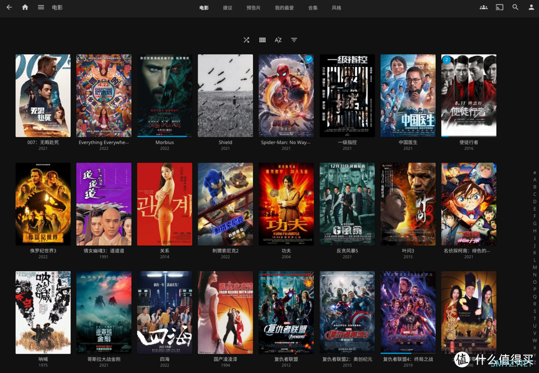
Task: Open the Home icon
Action: (25, 7)
